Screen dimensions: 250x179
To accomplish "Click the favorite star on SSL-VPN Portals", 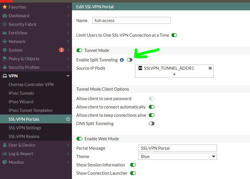I will (x=68, y=119).
